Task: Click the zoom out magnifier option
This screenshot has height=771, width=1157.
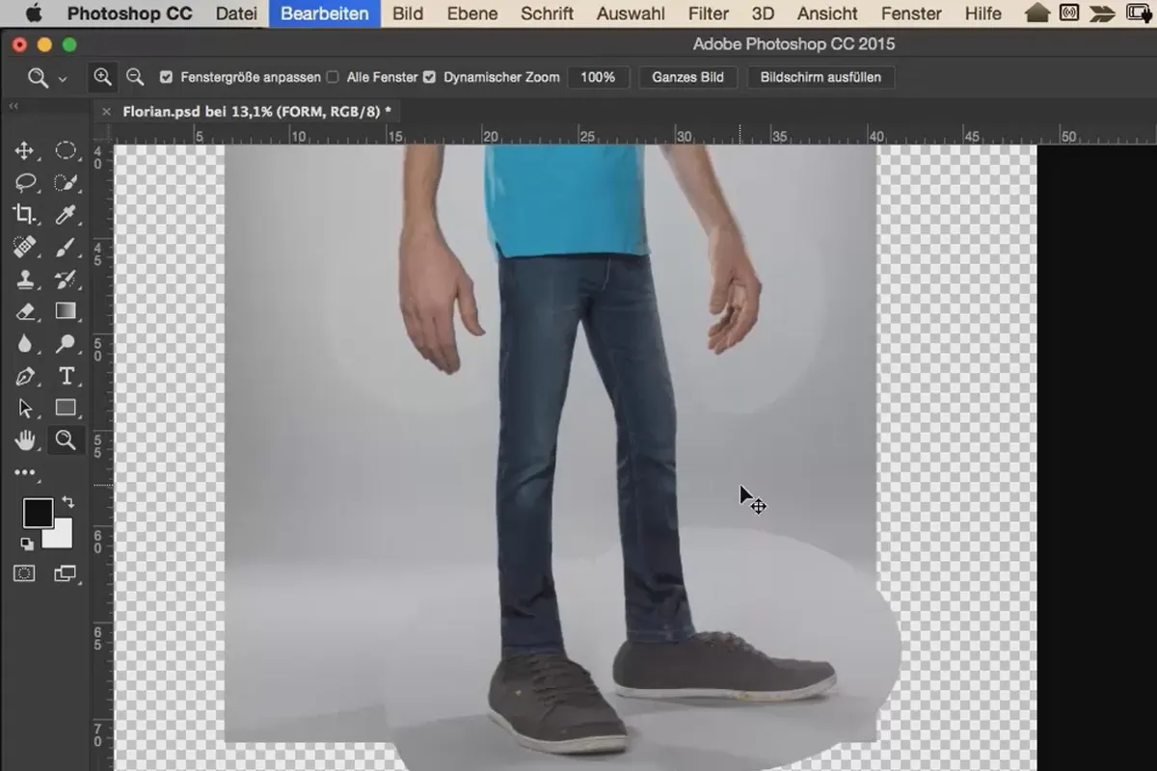Action: [x=135, y=77]
